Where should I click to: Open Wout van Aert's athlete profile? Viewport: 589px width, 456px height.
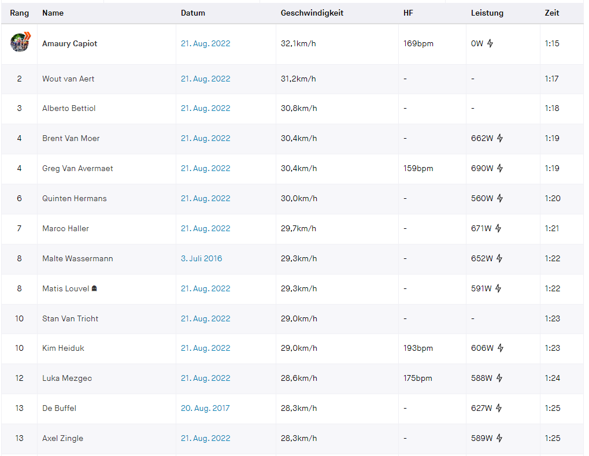pyautogui.click(x=68, y=79)
